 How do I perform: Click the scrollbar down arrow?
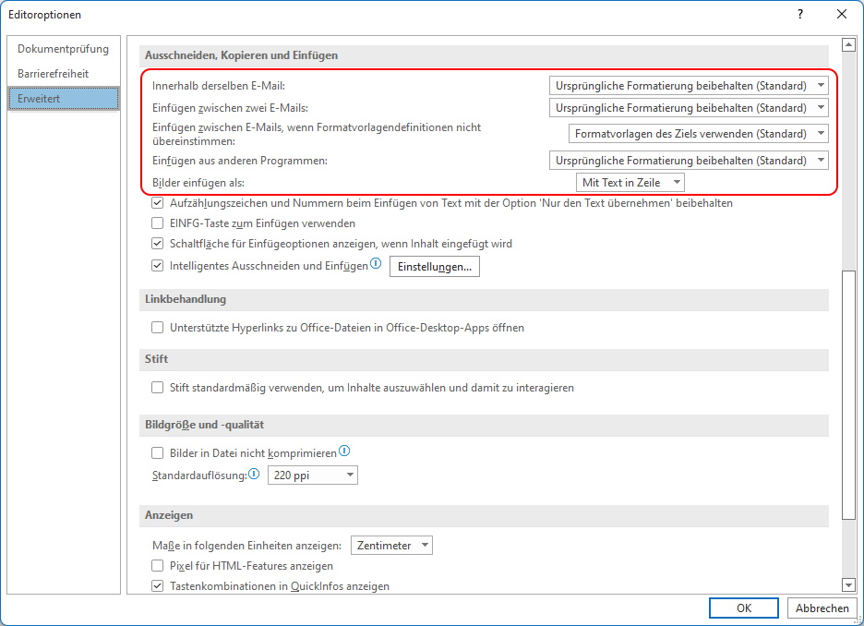tap(848, 585)
